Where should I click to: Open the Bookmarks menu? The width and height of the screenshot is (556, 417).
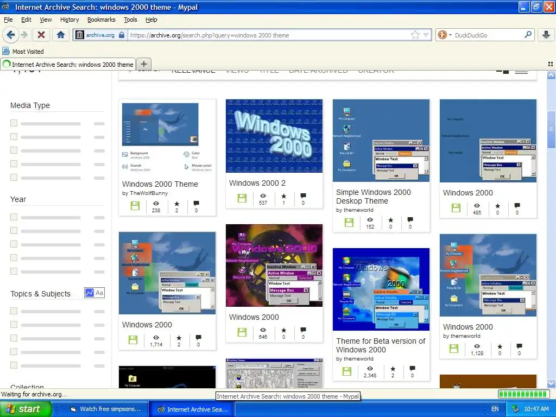tap(102, 20)
